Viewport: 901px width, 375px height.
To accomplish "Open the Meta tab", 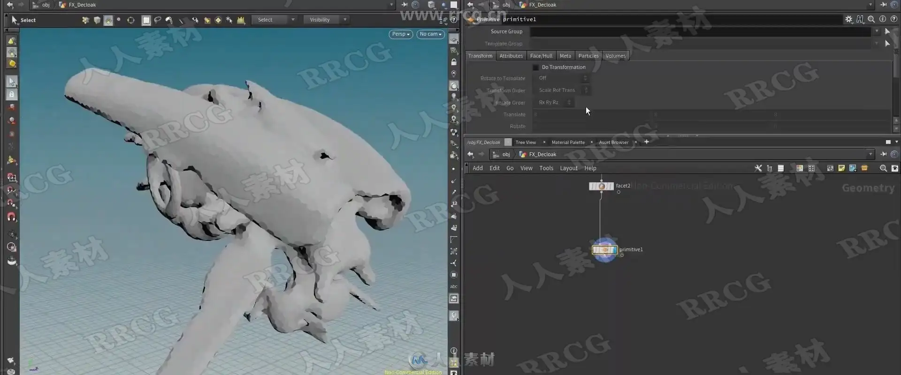I will pos(565,56).
